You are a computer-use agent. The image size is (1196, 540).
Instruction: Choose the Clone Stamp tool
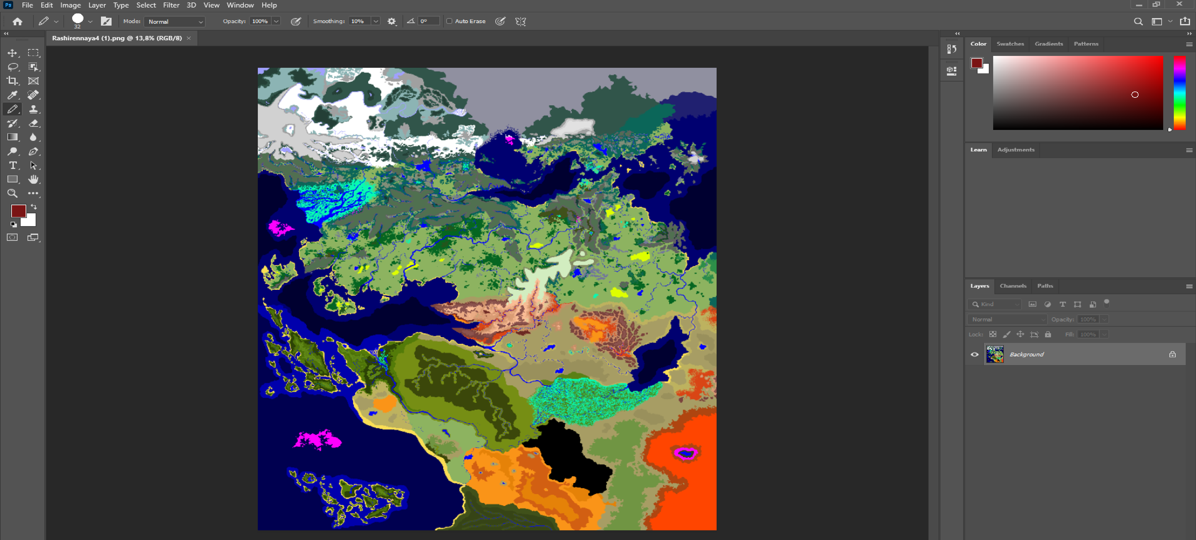point(33,110)
